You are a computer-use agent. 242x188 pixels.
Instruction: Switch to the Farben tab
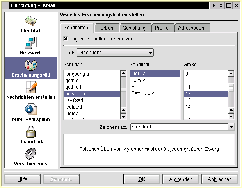point(105,28)
